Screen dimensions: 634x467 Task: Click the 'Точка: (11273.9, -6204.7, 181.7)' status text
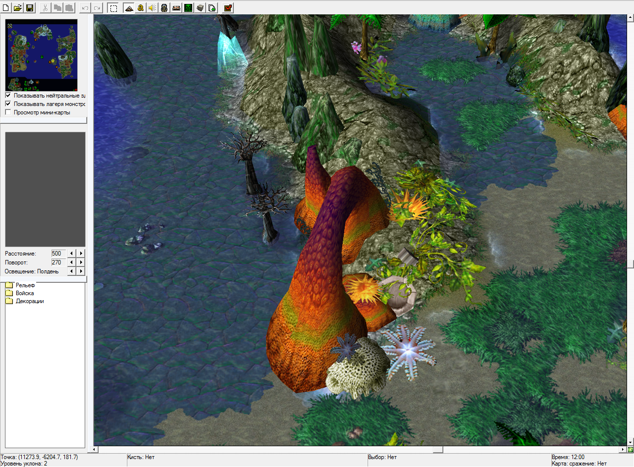click(39, 457)
